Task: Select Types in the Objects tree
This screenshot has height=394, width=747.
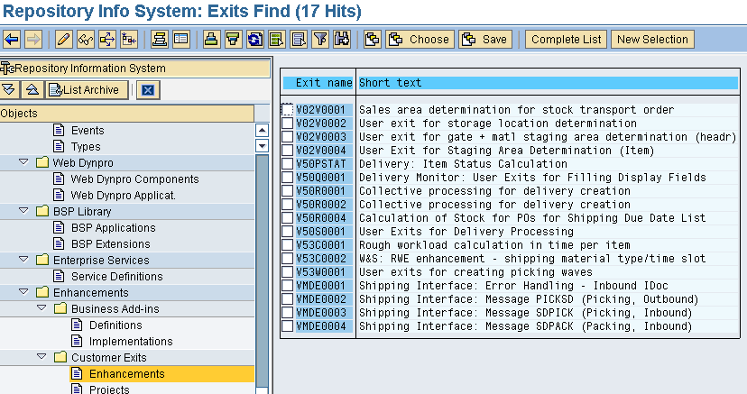Action: 86,147
